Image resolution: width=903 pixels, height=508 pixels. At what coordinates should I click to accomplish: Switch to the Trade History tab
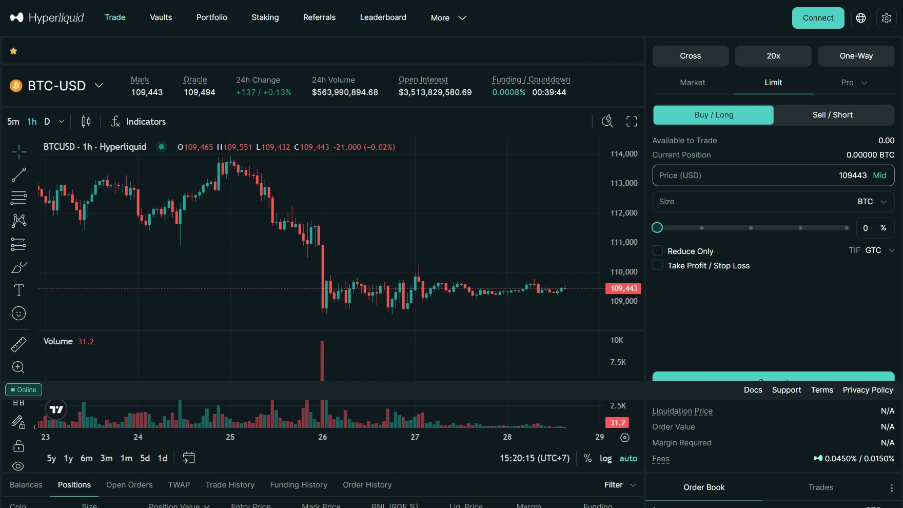pos(230,485)
